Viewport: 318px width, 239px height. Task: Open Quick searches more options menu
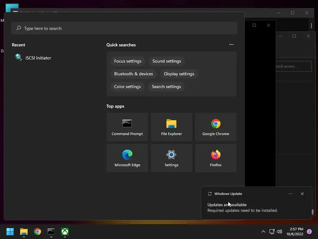point(231,45)
